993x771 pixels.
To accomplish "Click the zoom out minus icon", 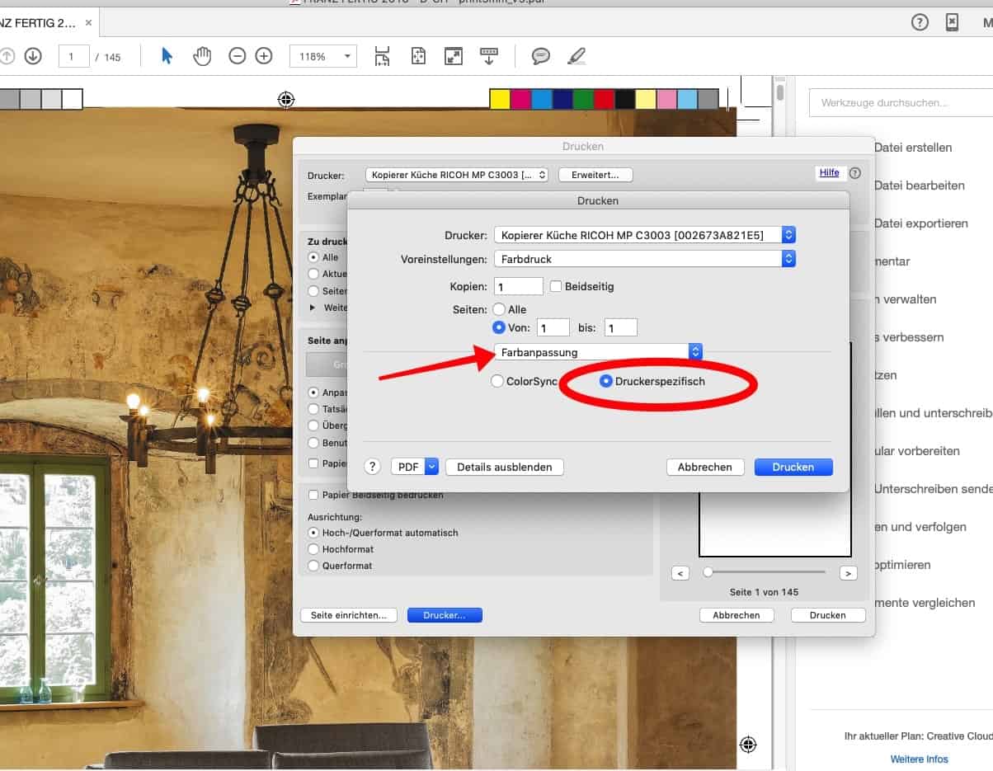I will pos(238,56).
